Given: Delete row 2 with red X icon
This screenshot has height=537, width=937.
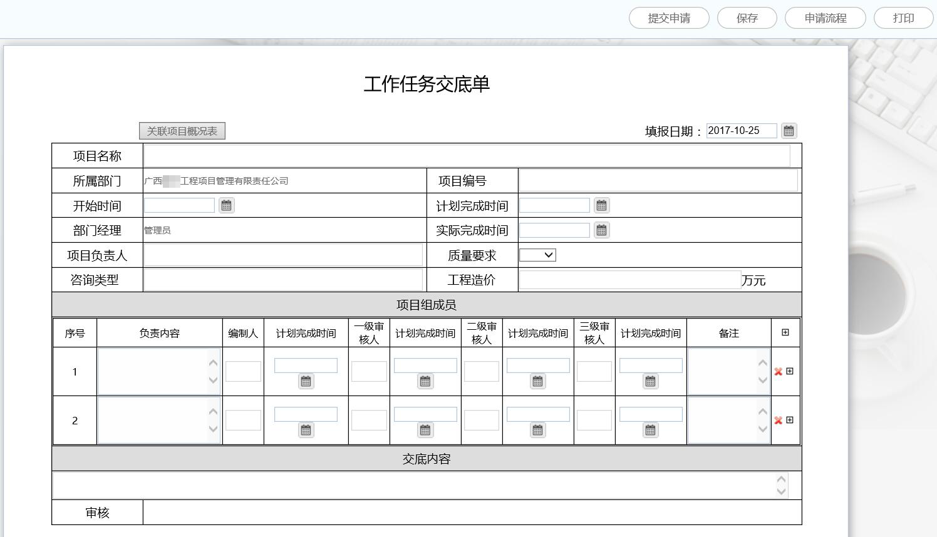Looking at the screenshot, I should (778, 421).
